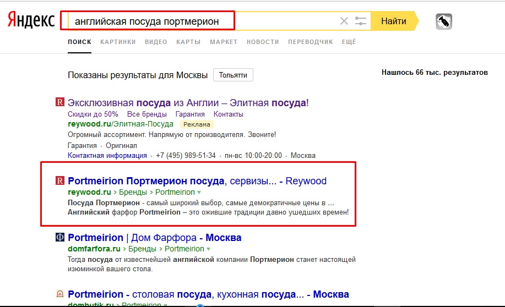Screen dimensions: 505x307
Task: Open Контактная информация link in ad
Action: 107,156
